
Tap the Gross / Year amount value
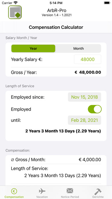tap(88, 72)
